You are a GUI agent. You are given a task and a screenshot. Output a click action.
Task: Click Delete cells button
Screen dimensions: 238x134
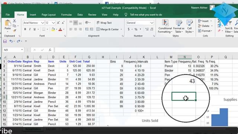point(205,26)
